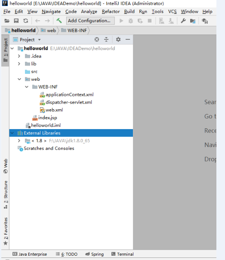Open the Project view dropdown

(x=27, y=40)
